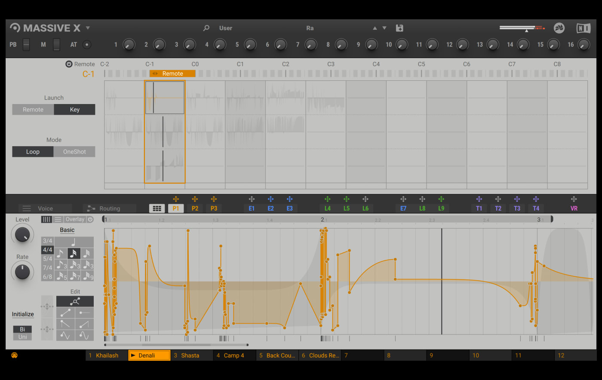Select slot 3 Shasta
The width and height of the screenshot is (602, 380).
pyautogui.click(x=192, y=355)
